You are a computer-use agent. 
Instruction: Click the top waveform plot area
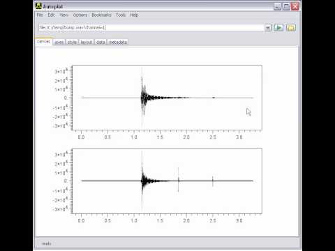[x=167, y=98]
